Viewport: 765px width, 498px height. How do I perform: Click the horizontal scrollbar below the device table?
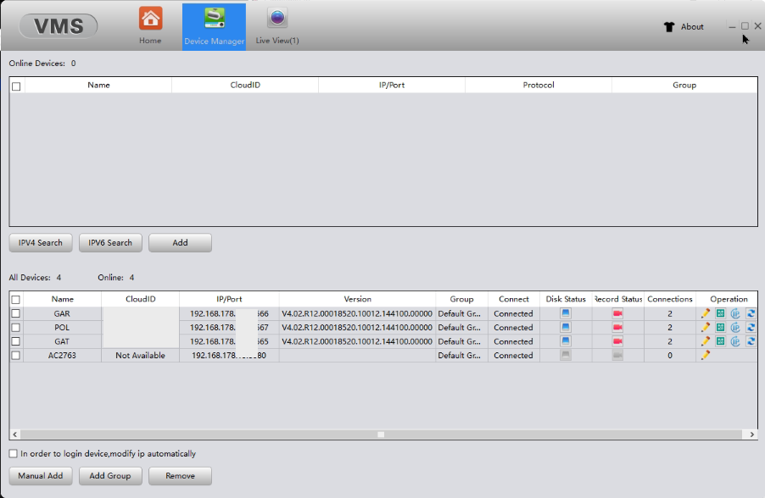(380, 434)
